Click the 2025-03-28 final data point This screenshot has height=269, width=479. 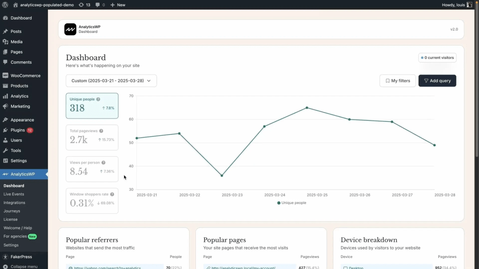tap(434, 145)
